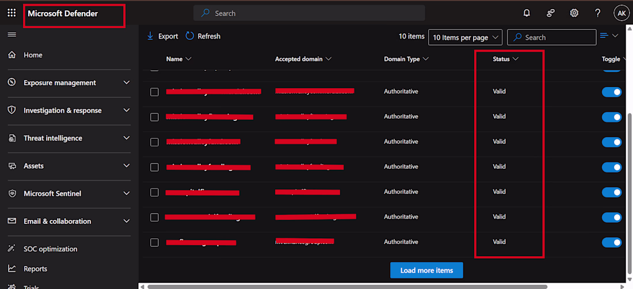Sort by the Status column header
The image size is (633, 289).
[x=505, y=59]
